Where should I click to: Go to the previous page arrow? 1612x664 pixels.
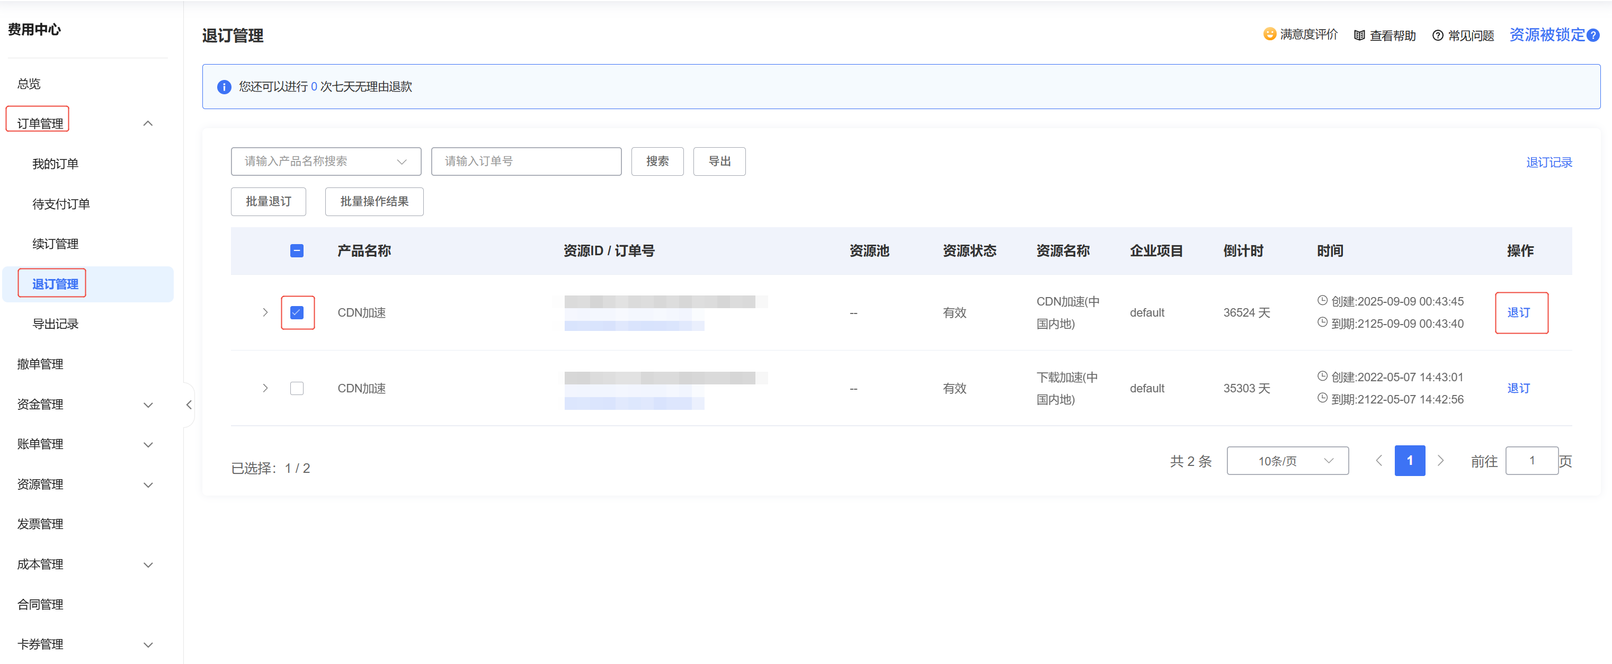[x=1378, y=461]
